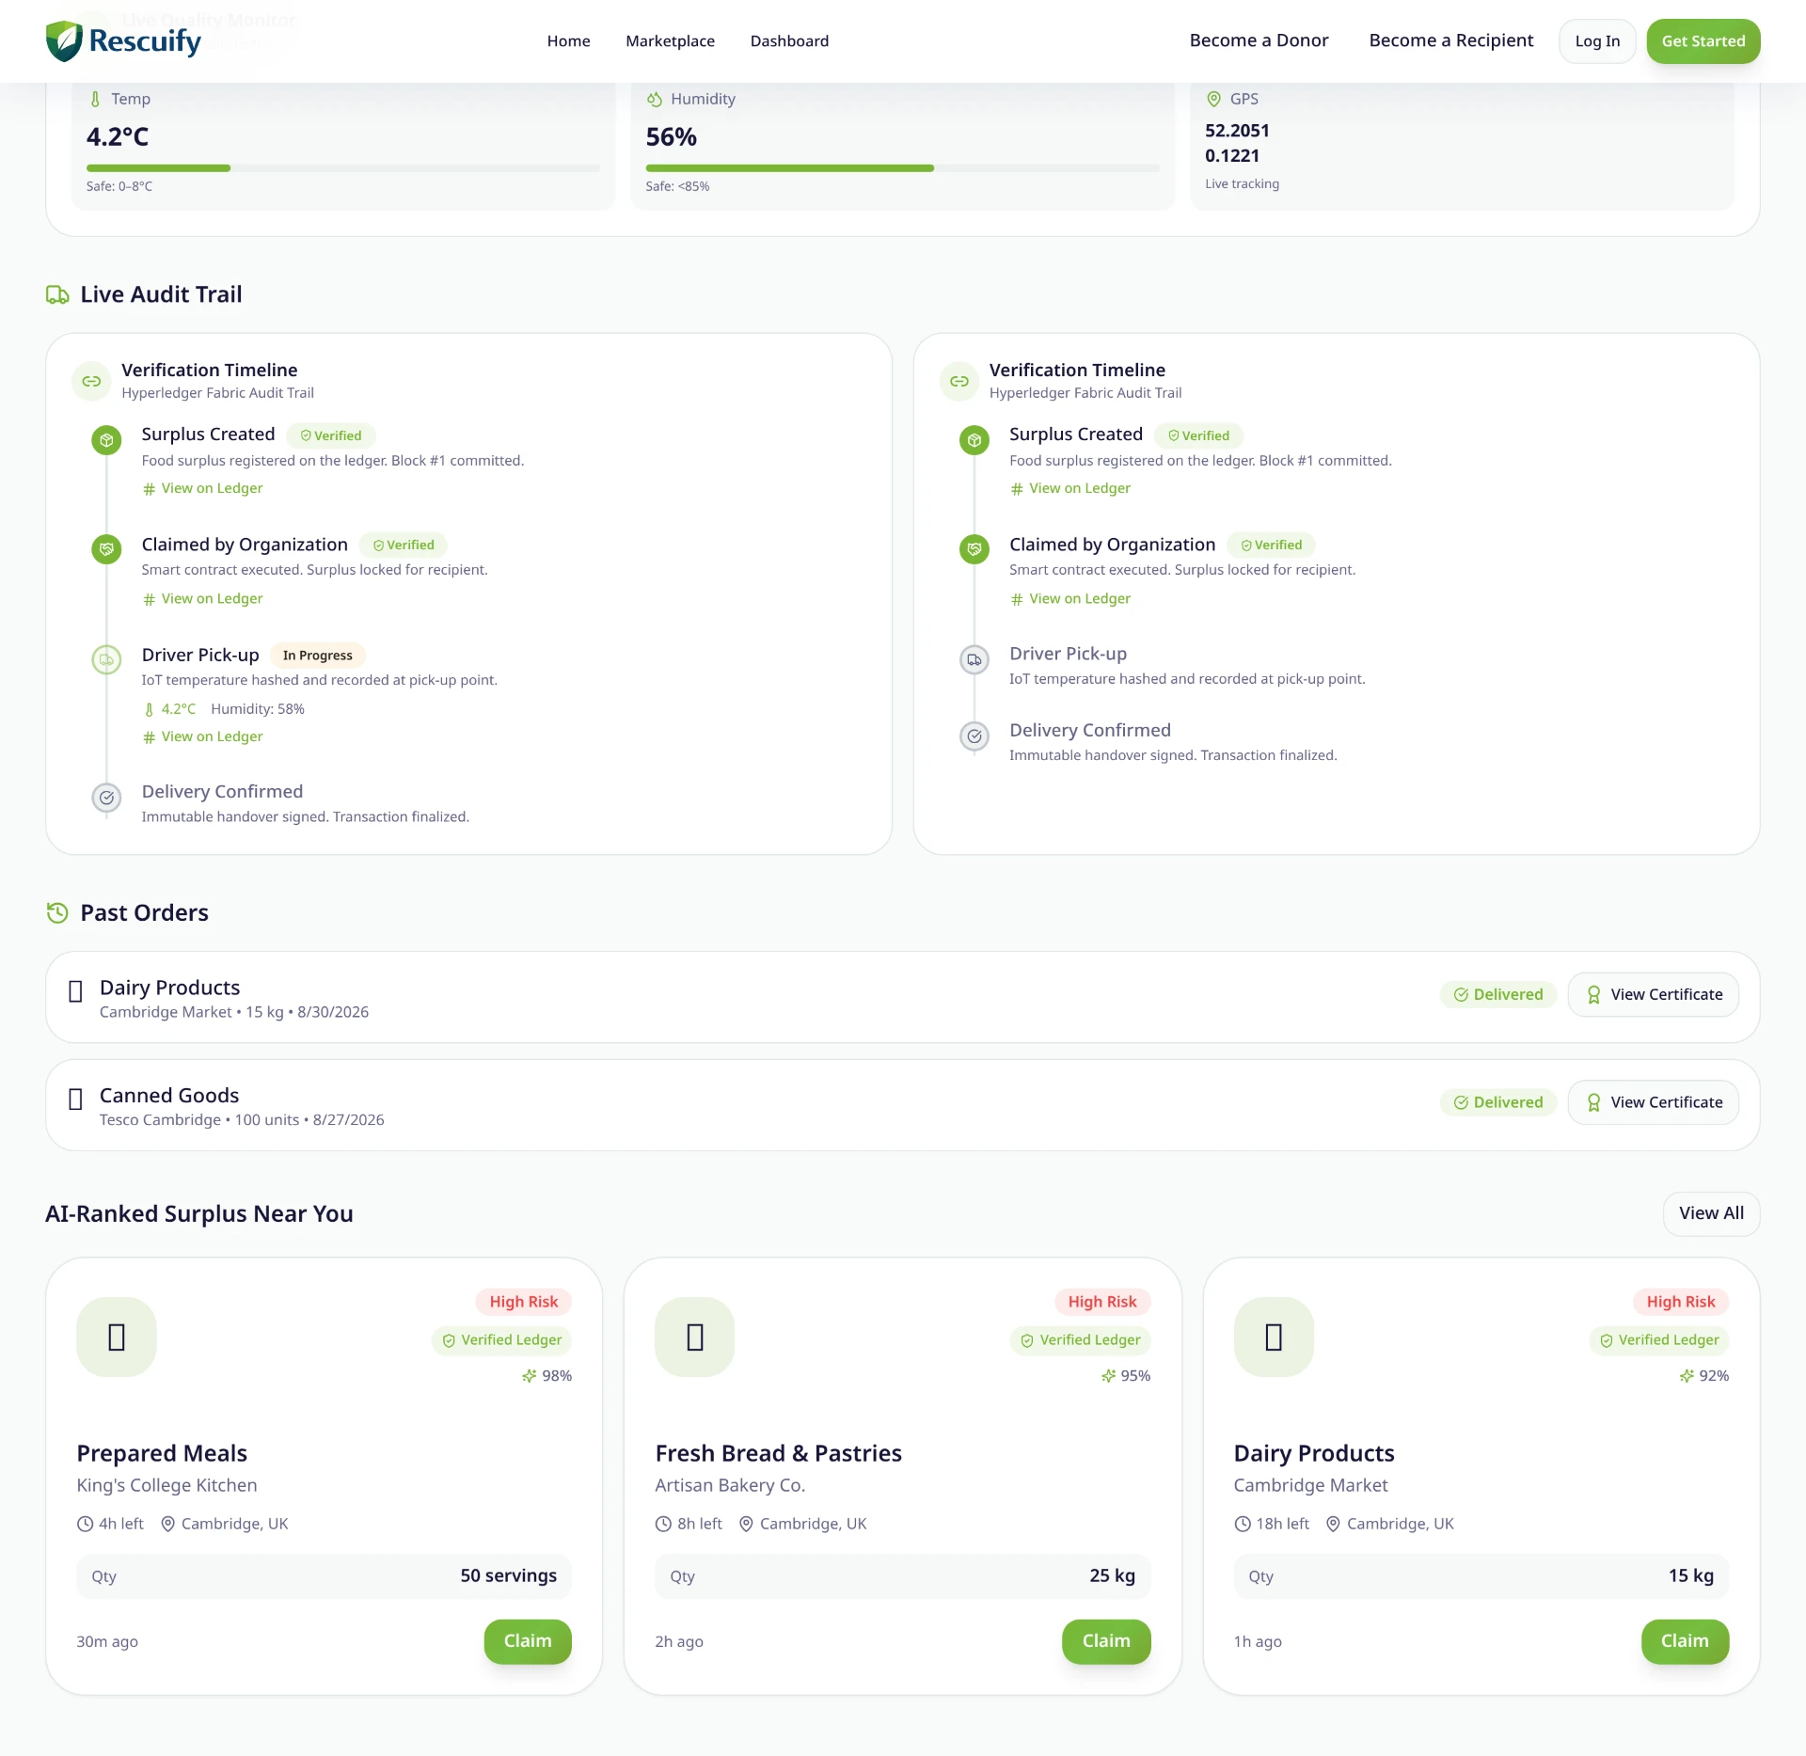The image size is (1806, 1756).
Task: Click the Driver Pick-up truck icon in left timeline
Action: (x=106, y=659)
